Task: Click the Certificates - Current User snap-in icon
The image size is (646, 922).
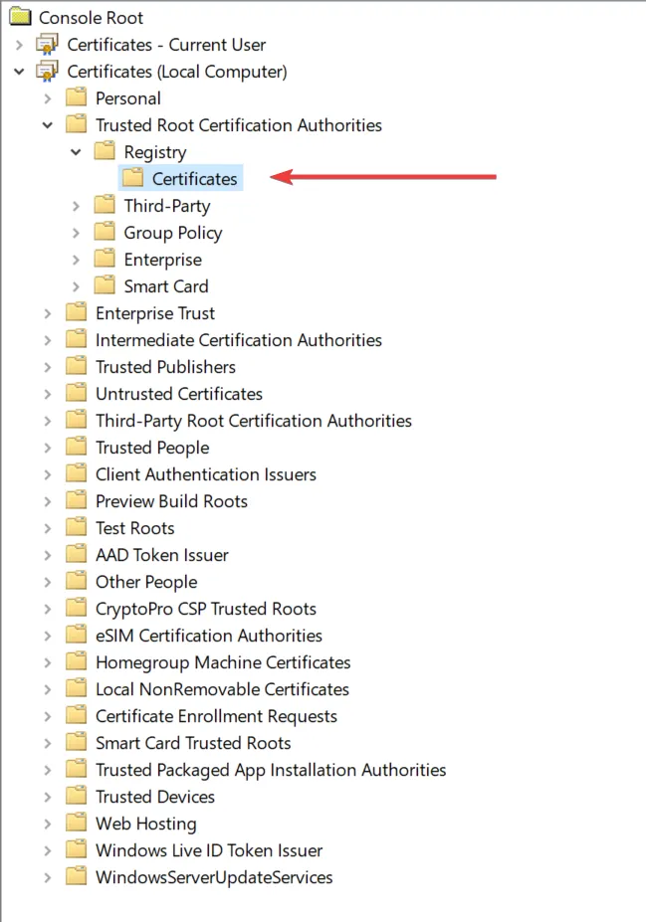Action: point(47,44)
